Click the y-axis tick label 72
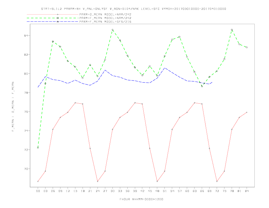This screenshot has width=269, height=208. [26, 150]
